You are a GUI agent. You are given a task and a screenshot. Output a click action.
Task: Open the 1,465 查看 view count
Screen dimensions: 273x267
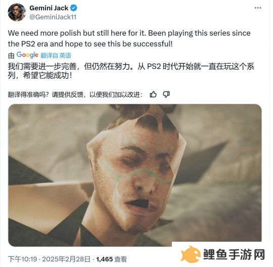(x=111, y=259)
